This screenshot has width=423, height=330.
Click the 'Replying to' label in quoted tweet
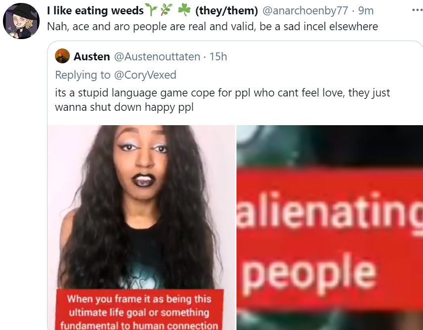click(83, 75)
